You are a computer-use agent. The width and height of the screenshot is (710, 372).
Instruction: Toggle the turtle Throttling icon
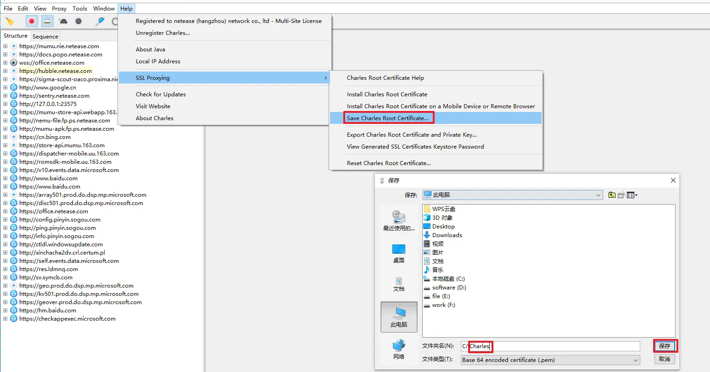[x=63, y=21]
